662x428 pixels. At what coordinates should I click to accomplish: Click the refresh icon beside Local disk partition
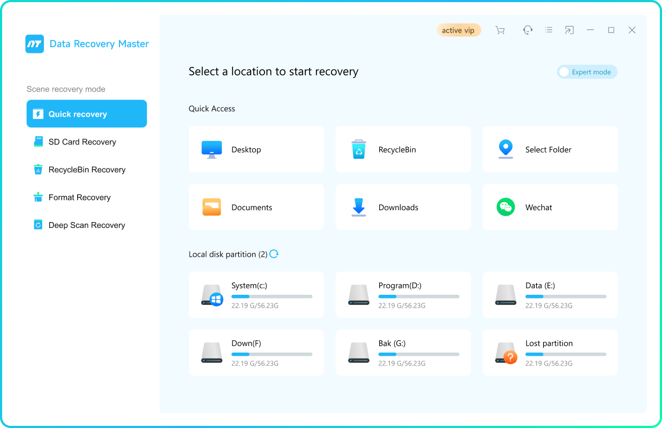point(274,254)
